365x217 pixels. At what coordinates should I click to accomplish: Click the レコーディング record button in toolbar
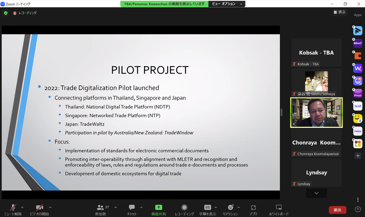point(184,210)
